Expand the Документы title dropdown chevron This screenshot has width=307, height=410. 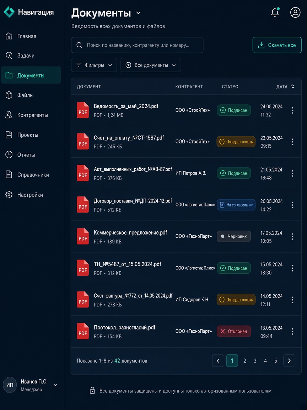[x=138, y=13]
